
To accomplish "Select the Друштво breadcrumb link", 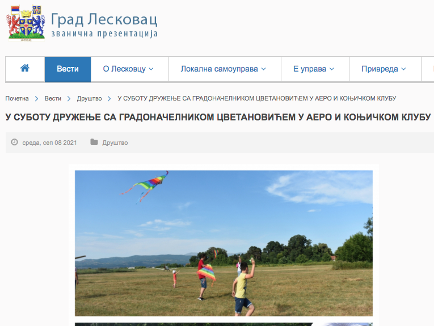I will 89,99.
